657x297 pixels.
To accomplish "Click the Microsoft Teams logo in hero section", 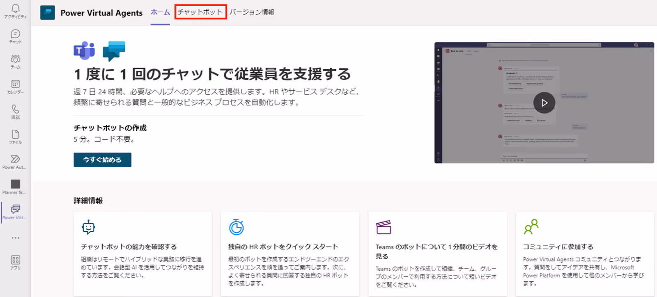I will tap(84, 50).
